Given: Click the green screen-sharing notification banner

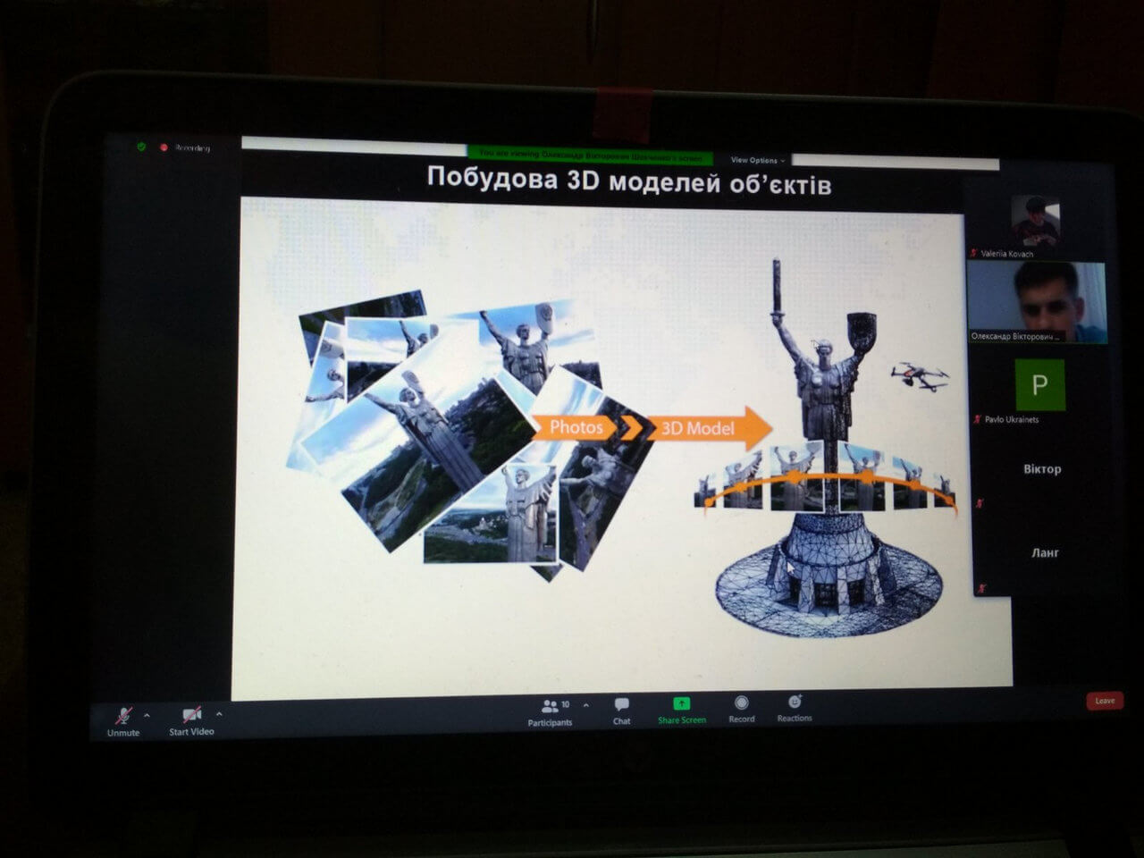Looking at the screenshot, I should point(590,154).
